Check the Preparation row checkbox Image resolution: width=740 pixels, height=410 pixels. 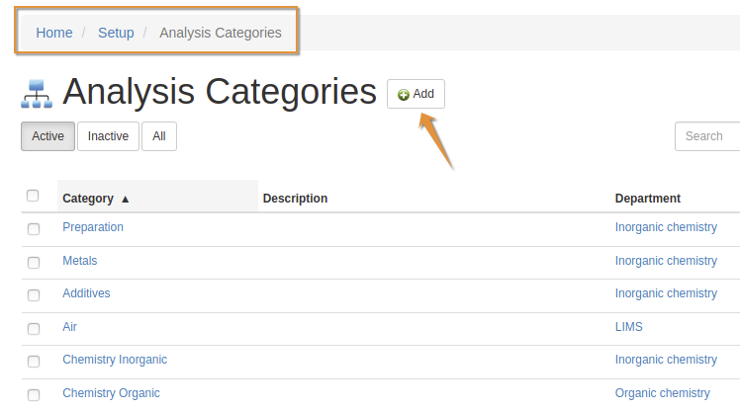click(x=34, y=229)
